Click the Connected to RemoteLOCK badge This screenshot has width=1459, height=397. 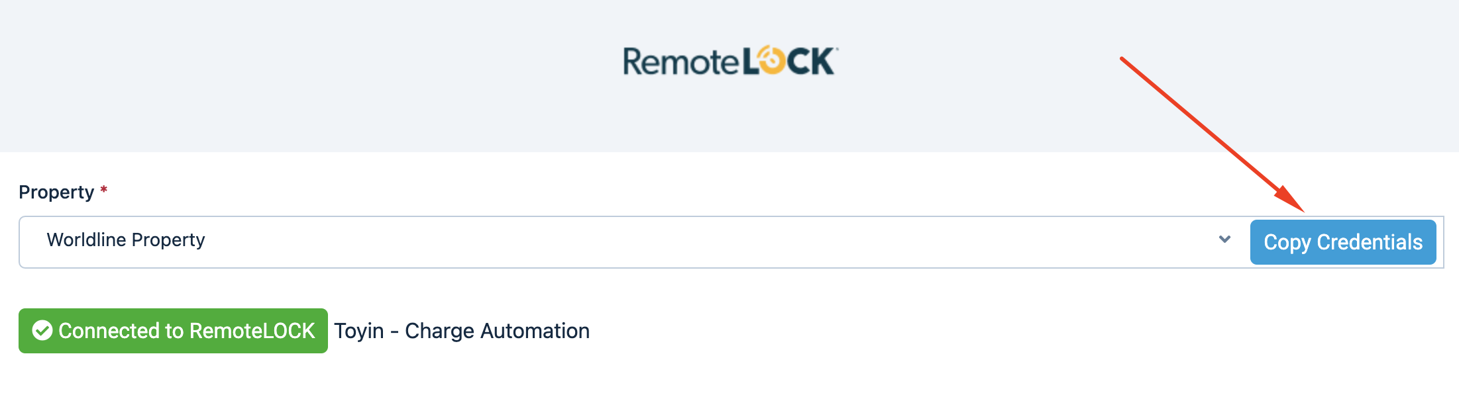[x=172, y=331]
